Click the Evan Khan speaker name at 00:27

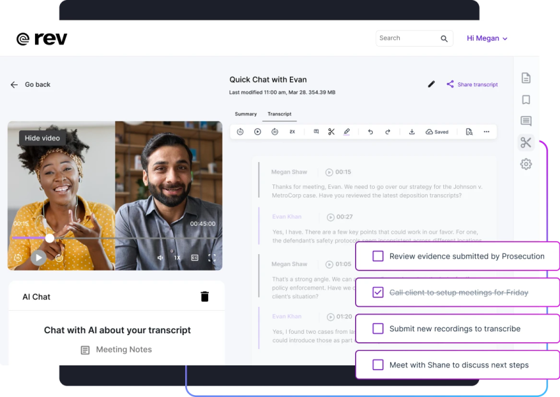(x=287, y=217)
